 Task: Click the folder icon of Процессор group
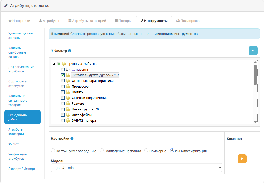point(68,87)
